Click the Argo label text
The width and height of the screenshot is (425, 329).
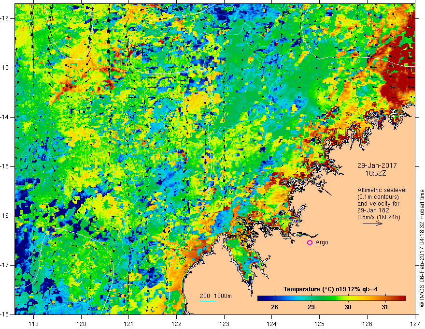pos(322,242)
